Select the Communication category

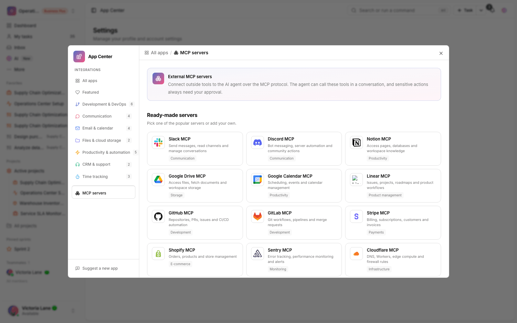coord(103,116)
